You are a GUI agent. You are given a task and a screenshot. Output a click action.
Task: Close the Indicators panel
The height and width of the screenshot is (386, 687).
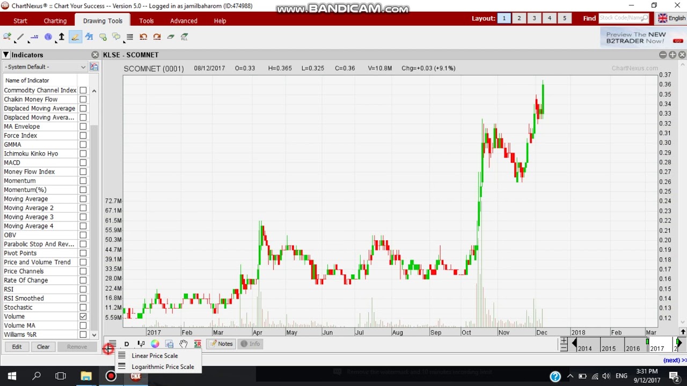(x=95, y=55)
